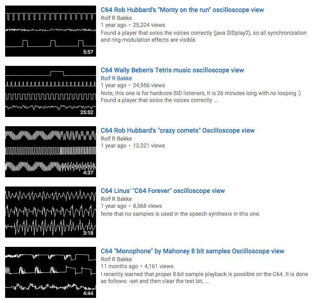Viewport: 316px width, 303px height.
Task: Open the "Monty on the run" video thumbnail
Action: [x=50, y=31]
